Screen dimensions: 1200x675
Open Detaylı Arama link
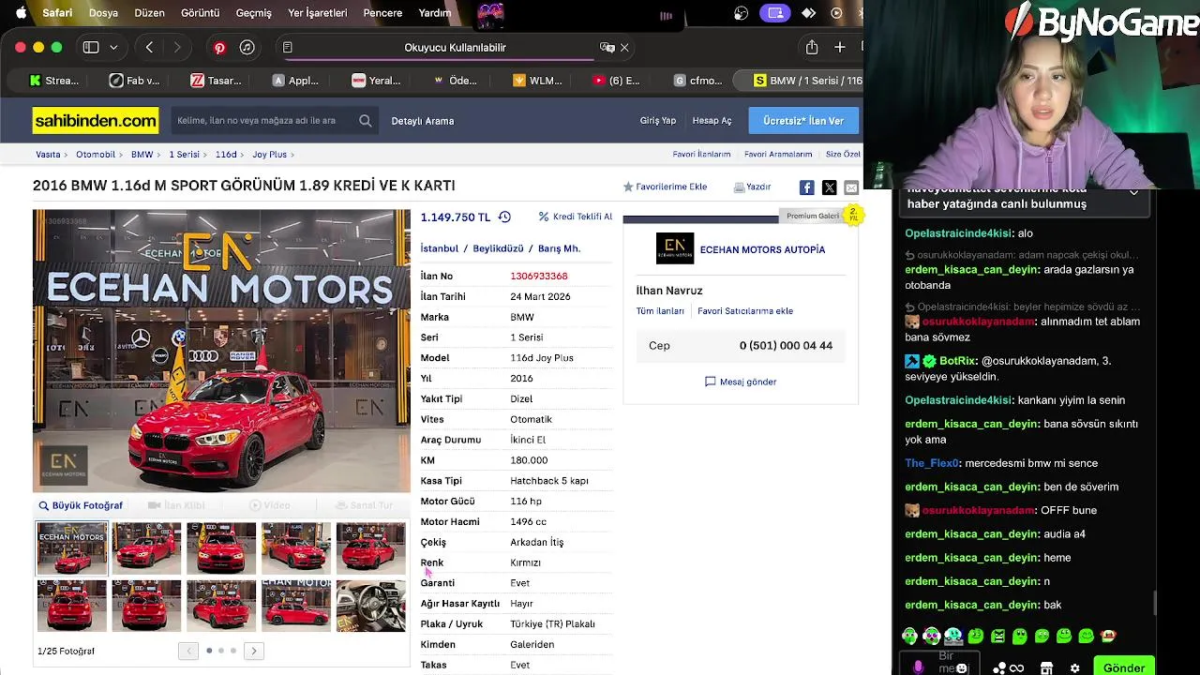pyautogui.click(x=423, y=121)
